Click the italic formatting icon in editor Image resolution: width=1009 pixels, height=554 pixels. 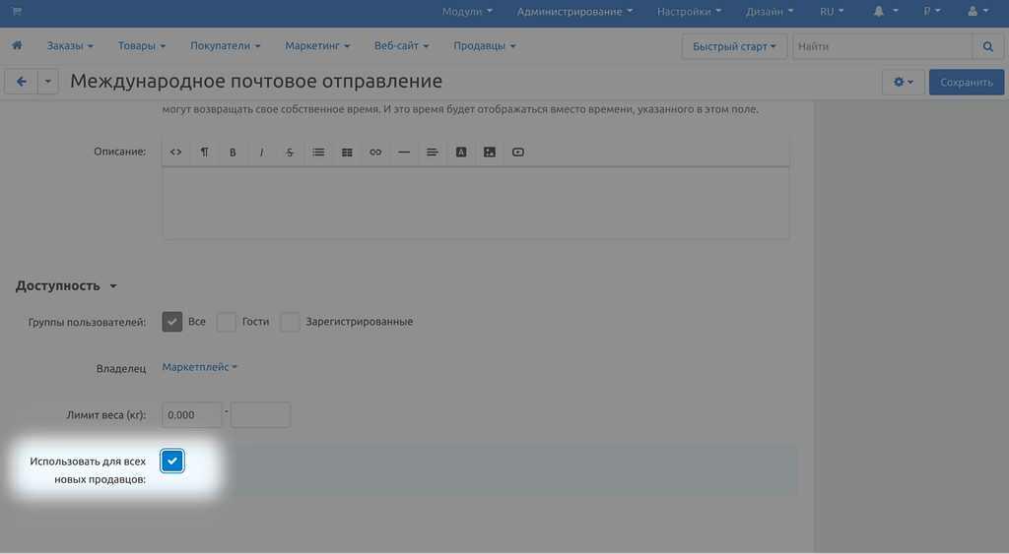[x=261, y=153]
